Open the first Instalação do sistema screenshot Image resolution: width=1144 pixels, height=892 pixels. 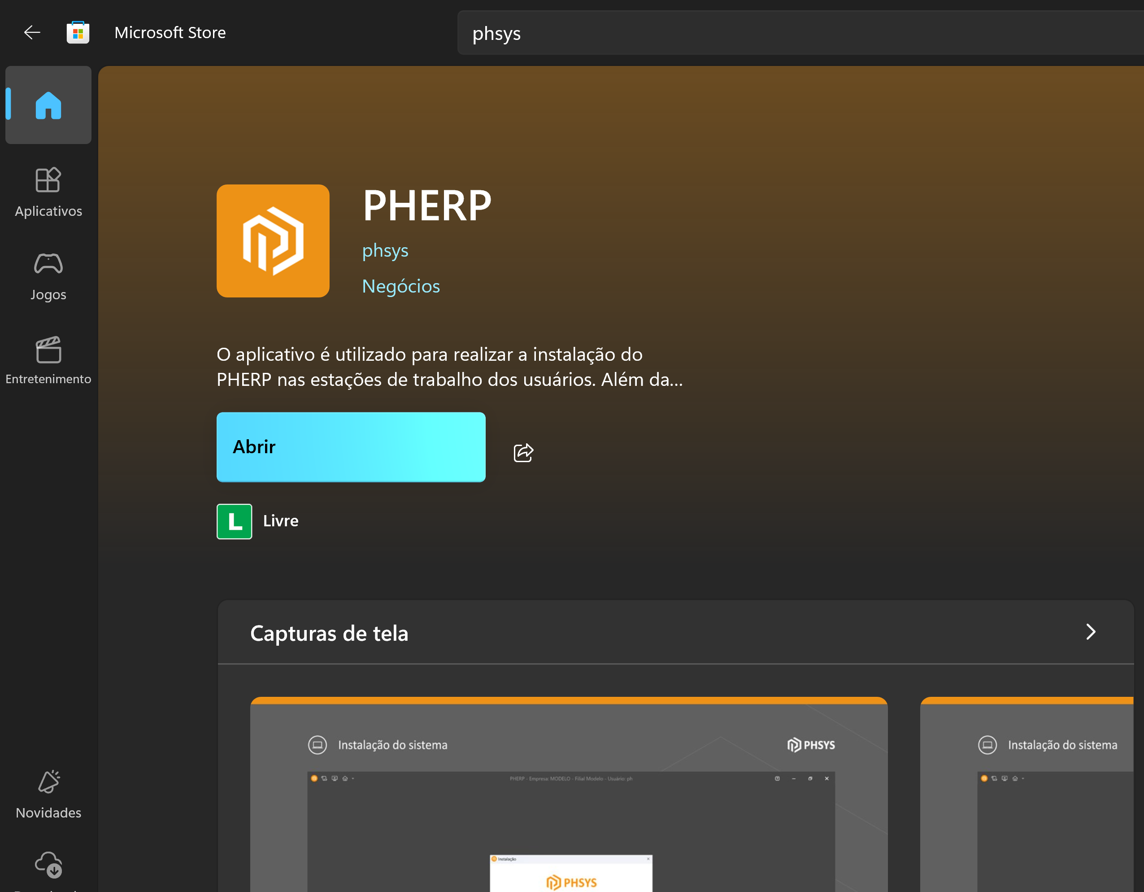point(569,795)
